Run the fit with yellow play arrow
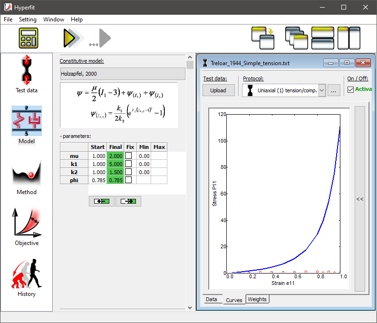 pyautogui.click(x=73, y=38)
